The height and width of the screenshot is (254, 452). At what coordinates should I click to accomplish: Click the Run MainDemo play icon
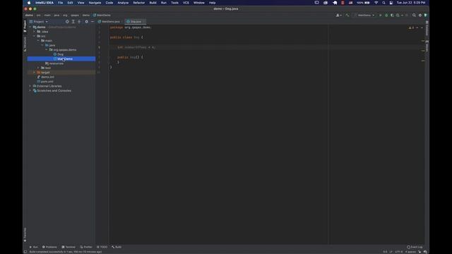point(380,16)
